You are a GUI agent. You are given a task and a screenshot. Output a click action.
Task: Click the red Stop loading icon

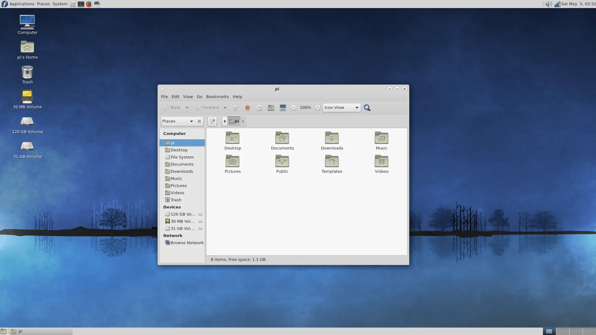click(x=247, y=108)
